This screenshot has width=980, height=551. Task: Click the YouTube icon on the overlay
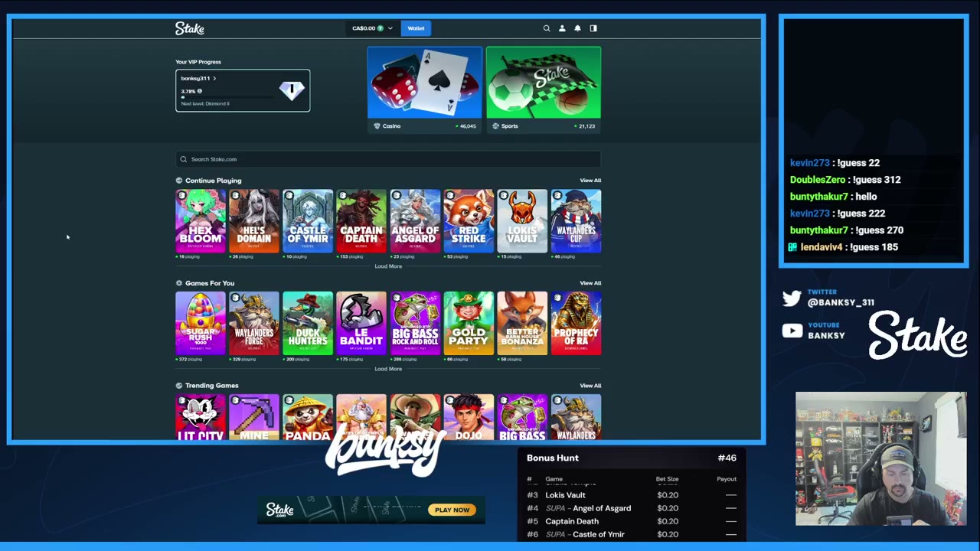[x=792, y=331]
